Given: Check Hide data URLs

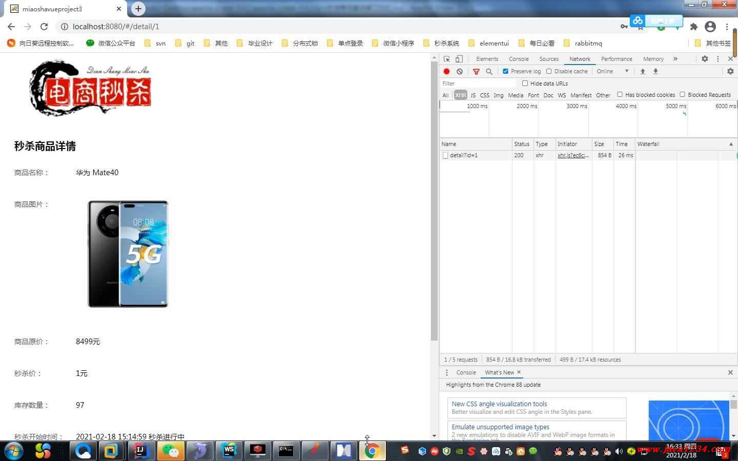Looking at the screenshot, I should (x=525, y=83).
